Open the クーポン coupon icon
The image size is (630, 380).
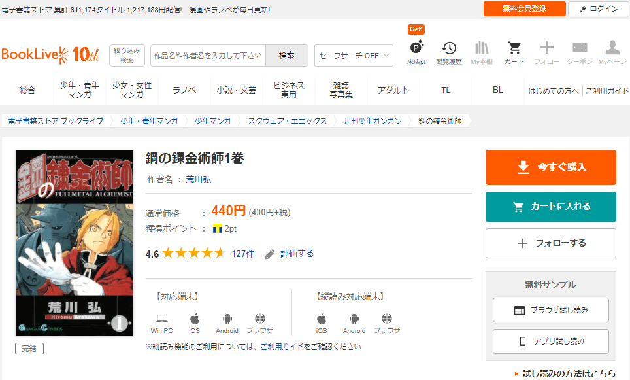click(580, 48)
